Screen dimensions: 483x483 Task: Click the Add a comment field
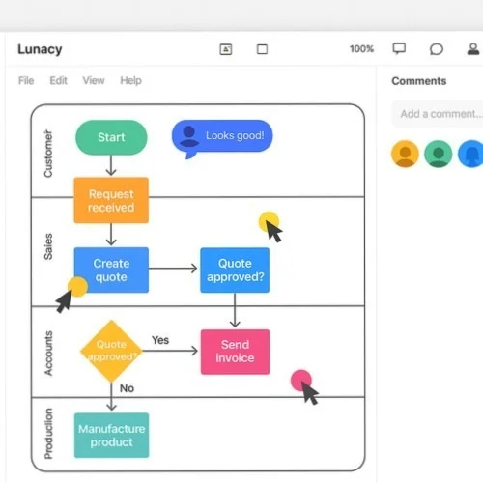pos(438,114)
